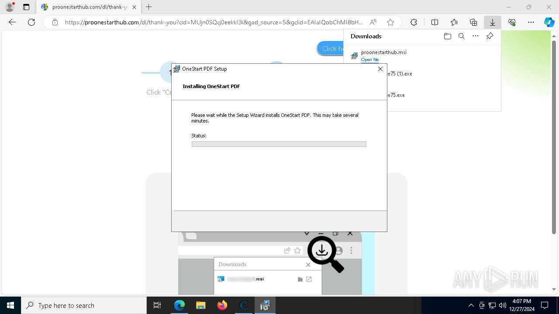Refresh the current page

31,22
